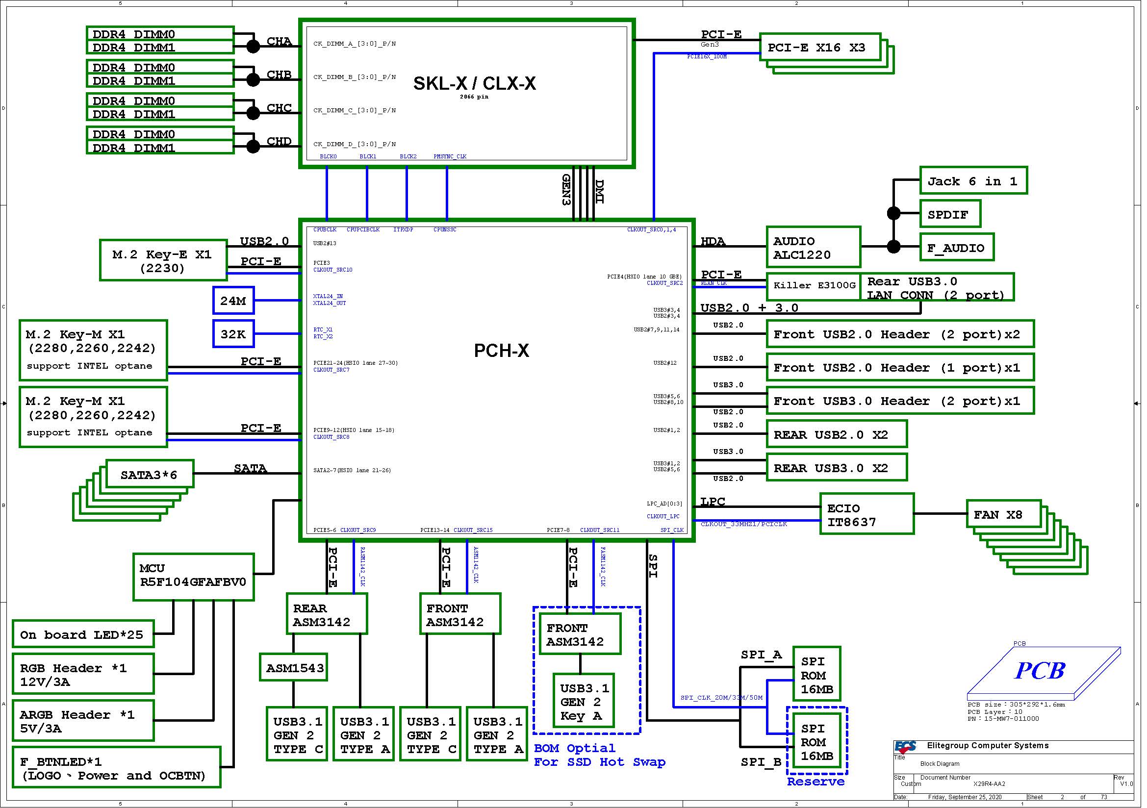Click the 'BOM Optial For SSD Hot Swap' note
Image resolution: width=1147 pixels, height=808 pixels.
pos(599,755)
